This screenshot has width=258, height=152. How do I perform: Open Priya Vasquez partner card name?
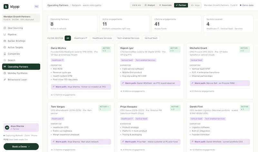128,107
